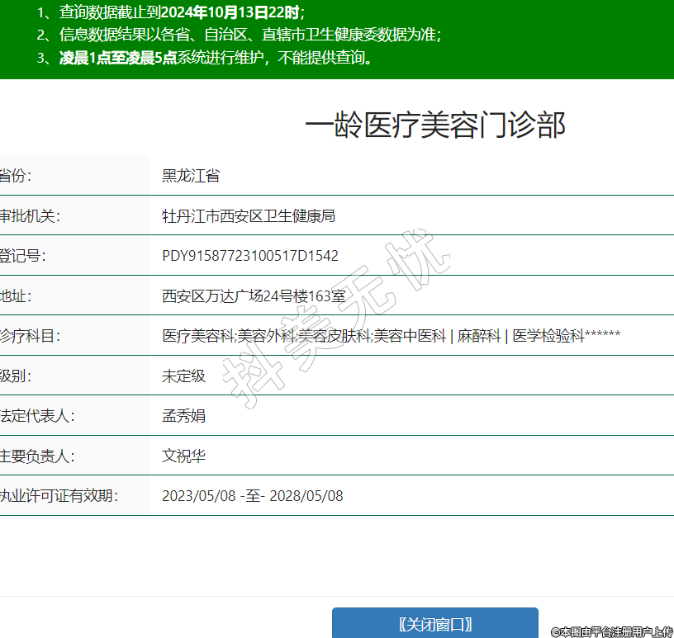
Task: Select registration number PDY91587723100517D1542
Action: click(x=250, y=256)
